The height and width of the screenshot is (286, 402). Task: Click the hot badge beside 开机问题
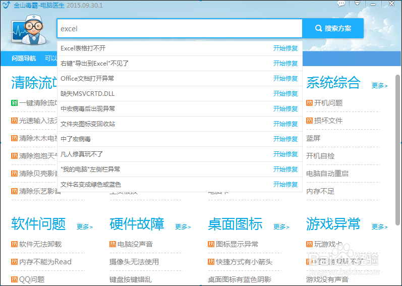(x=310, y=103)
